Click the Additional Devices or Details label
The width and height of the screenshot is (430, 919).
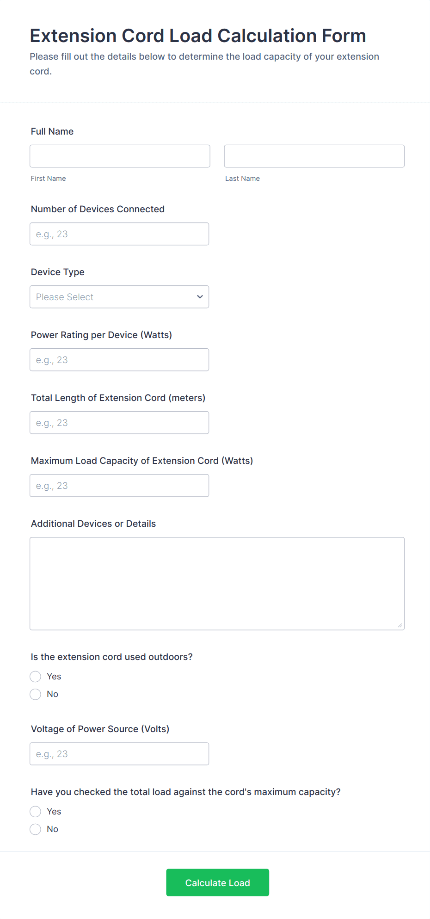[93, 524]
